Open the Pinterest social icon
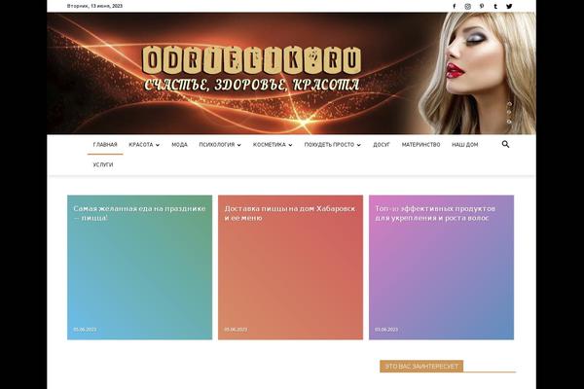Screen dimensions: 584x389 [x=482, y=7]
